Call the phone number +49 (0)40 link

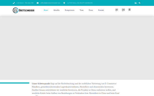pos(25,3)
